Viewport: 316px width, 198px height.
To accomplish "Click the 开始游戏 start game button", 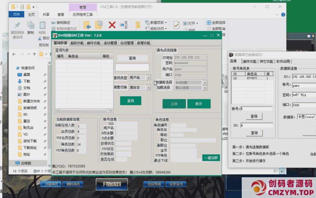I will tap(112, 184).
